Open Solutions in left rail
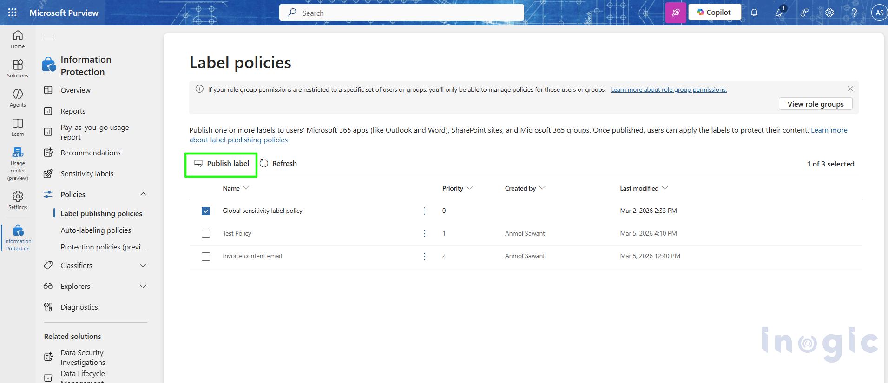Image resolution: width=888 pixels, height=383 pixels. pos(18,69)
